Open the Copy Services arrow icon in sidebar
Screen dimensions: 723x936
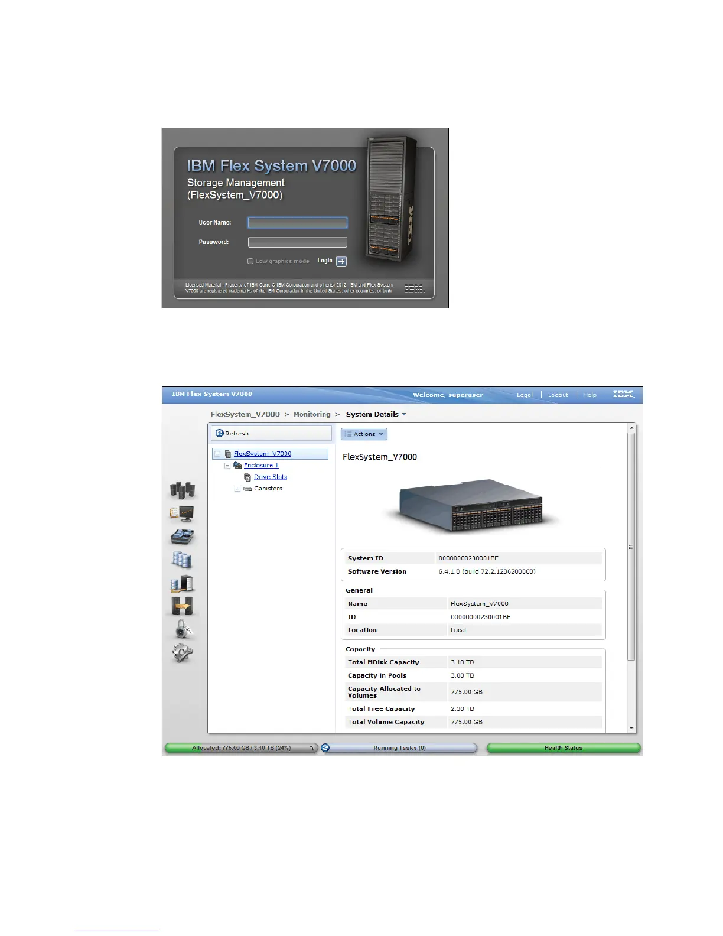click(x=183, y=606)
